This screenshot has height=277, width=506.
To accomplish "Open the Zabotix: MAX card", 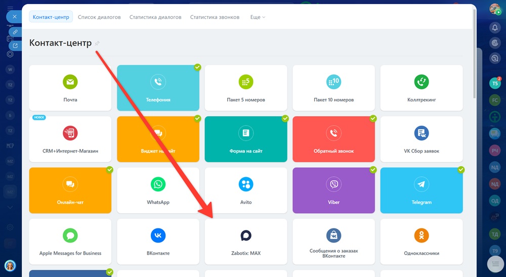I will click(x=246, y=242).
